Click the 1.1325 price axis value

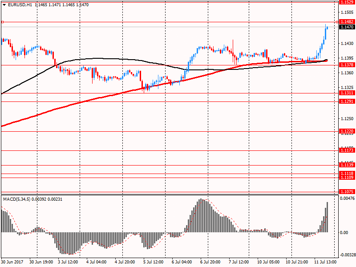click(x=348, y=87)
